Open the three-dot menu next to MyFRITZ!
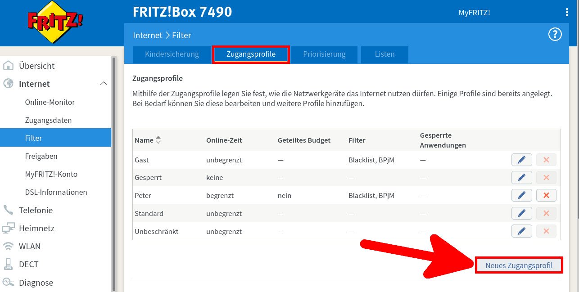Screen dimensions: 579x292 click(567, 12)
